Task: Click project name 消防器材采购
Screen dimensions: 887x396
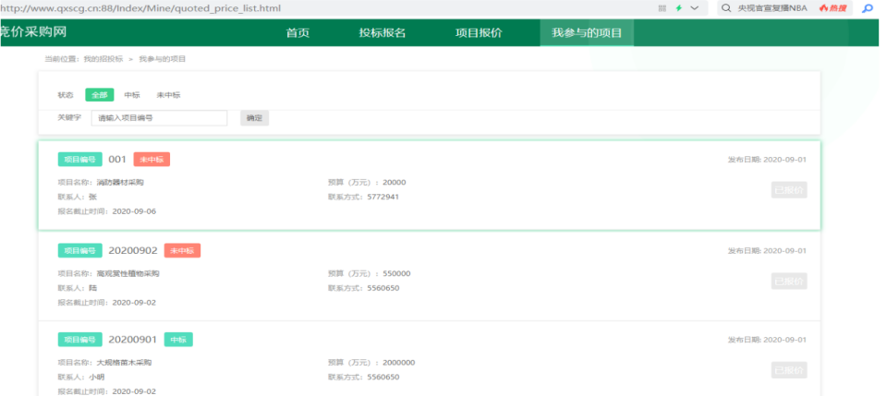Action: coord(120,183)
